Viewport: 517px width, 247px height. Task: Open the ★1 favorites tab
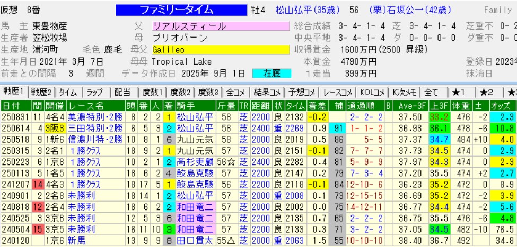(458, 91)
